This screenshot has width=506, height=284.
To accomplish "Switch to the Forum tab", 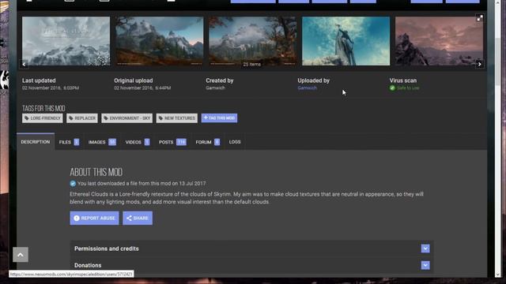I will (x=207, y=142).
